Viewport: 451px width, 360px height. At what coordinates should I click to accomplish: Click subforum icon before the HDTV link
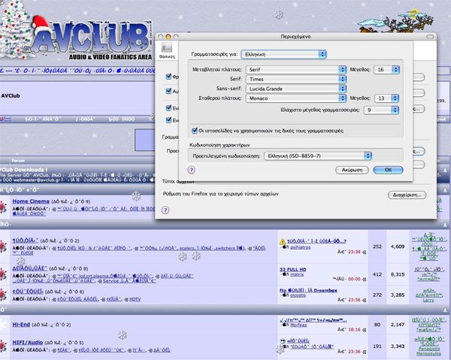coord(126,299)
